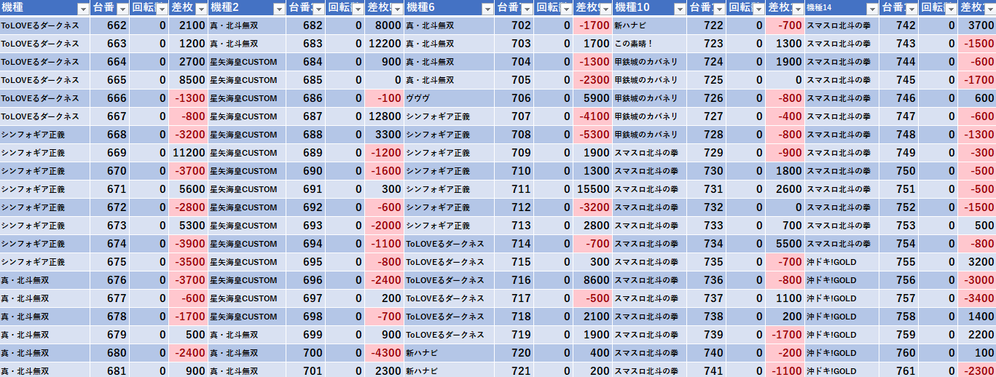Screen dimensions: 996x377
Task: Select the 差枚 value 5900
Action: 592,98
